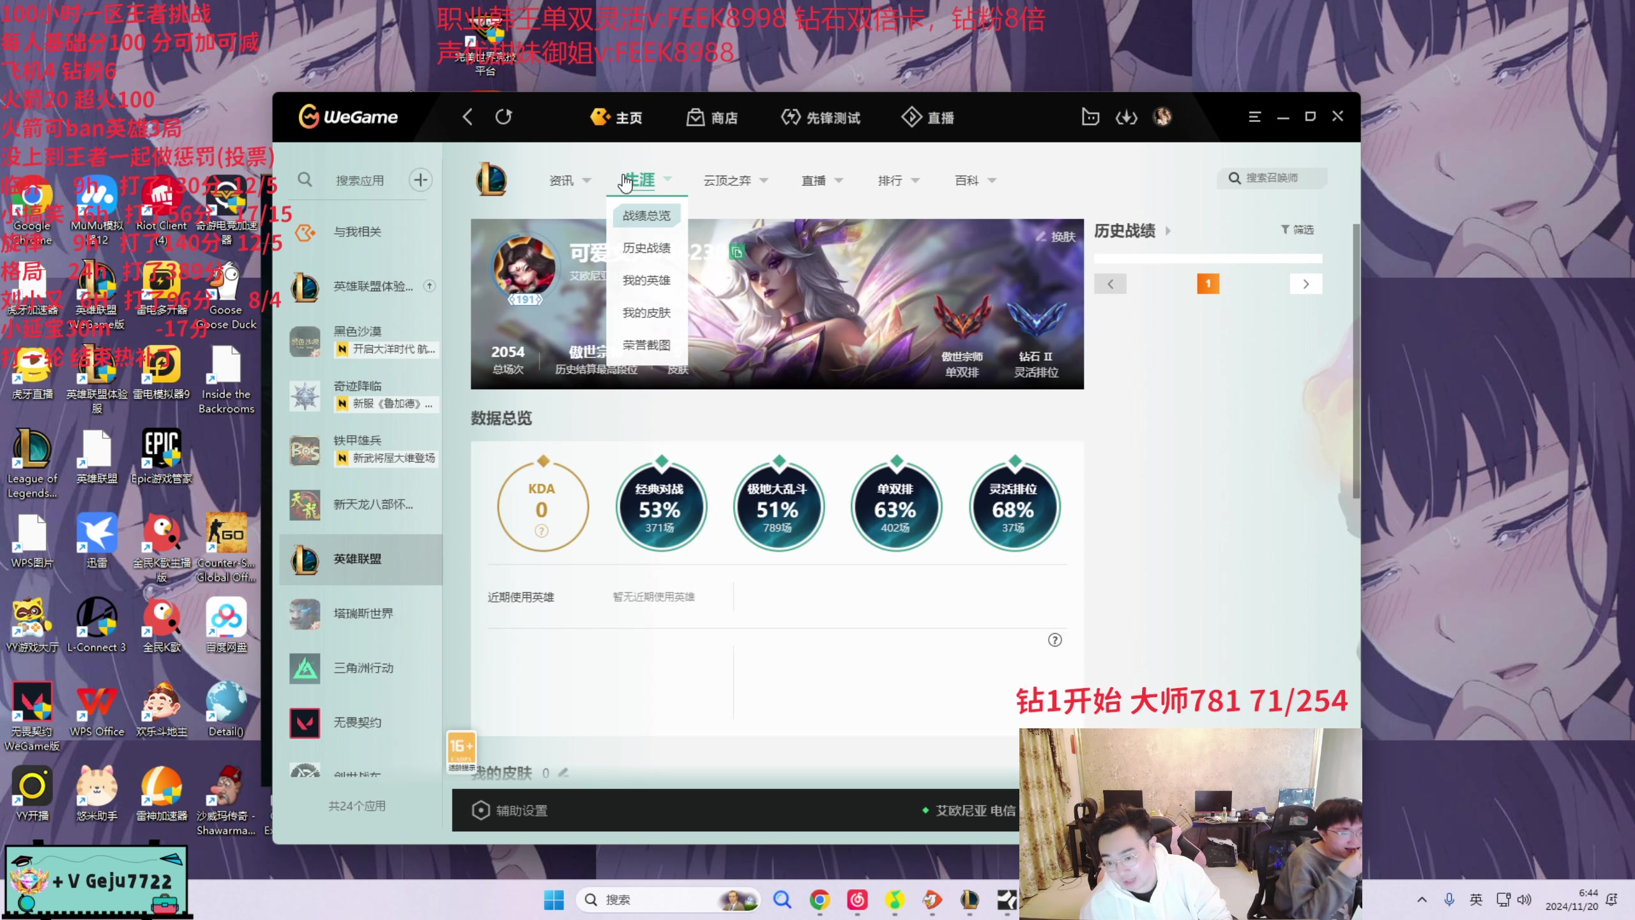The height and width of the screenshot is (920, 1635).
Task: Click 经典对战 53% stat circle
Action: pos(660,507)
